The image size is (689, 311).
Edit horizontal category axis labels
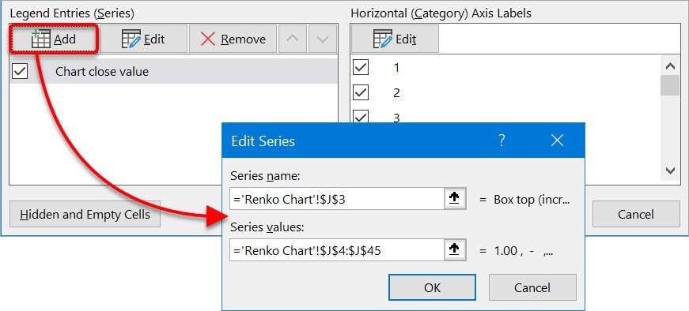tap(395, 39)
